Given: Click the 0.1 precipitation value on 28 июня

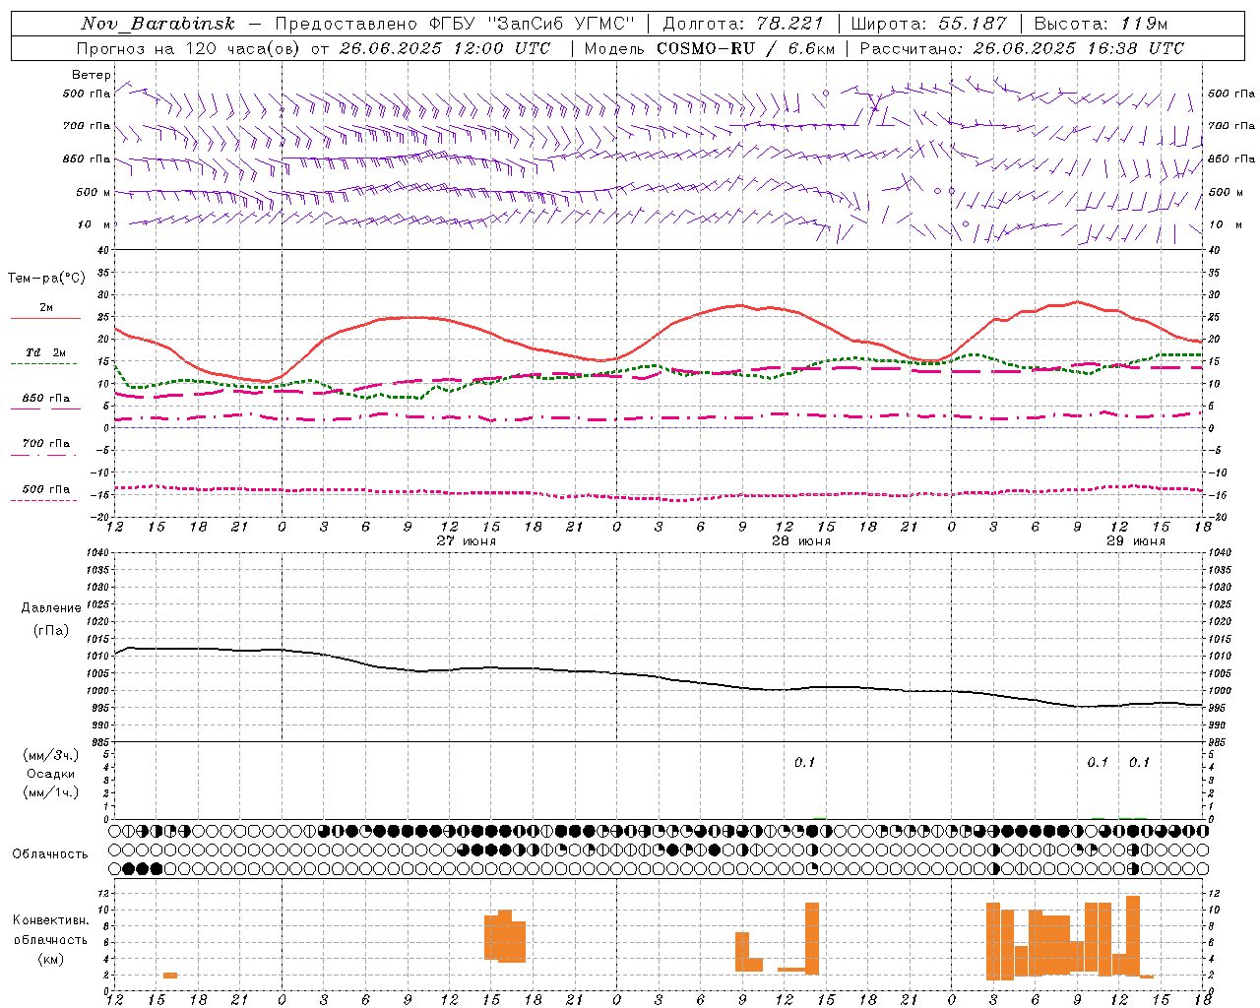Looking at the screenshot, I should coord(805,762).
